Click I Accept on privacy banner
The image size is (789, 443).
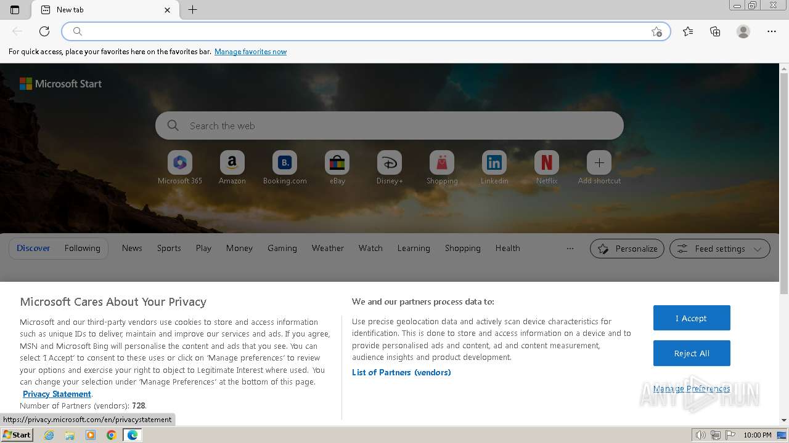[x=692, y=318]
